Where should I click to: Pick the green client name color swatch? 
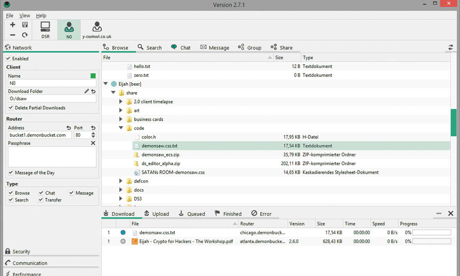(x=93, y=76)
